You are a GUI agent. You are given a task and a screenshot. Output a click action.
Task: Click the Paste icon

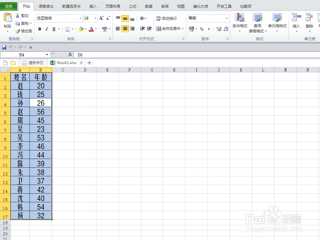8,18
